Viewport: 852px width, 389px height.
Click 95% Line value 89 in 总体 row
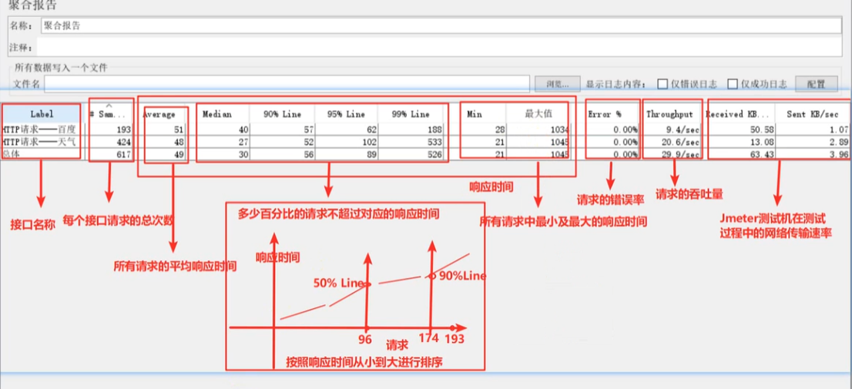point(371,155)
